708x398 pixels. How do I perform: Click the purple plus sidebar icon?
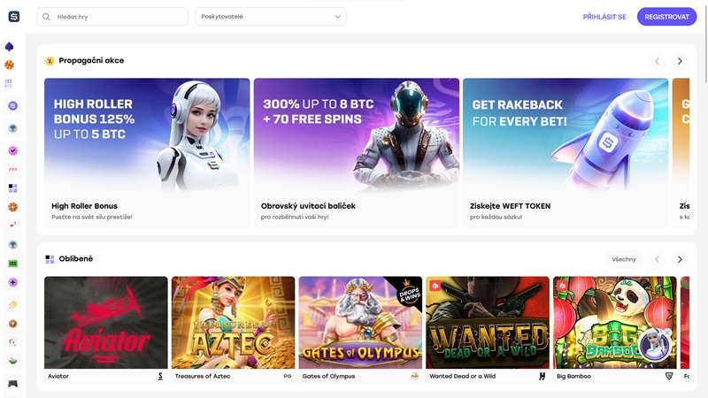(12, 282)
